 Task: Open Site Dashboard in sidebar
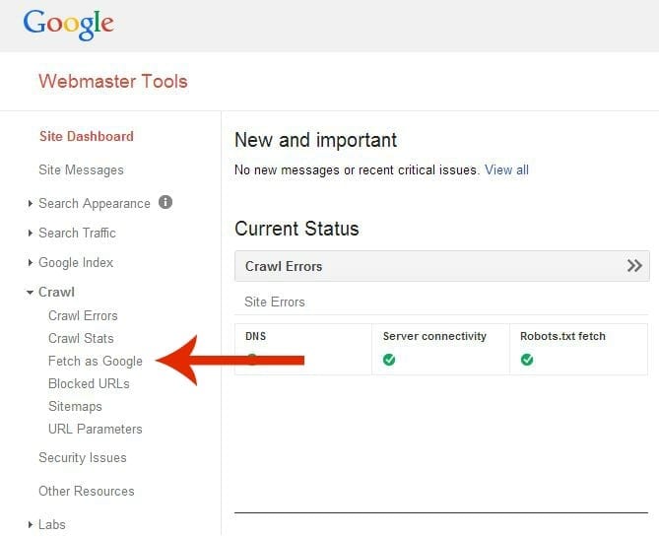point(86,136)
